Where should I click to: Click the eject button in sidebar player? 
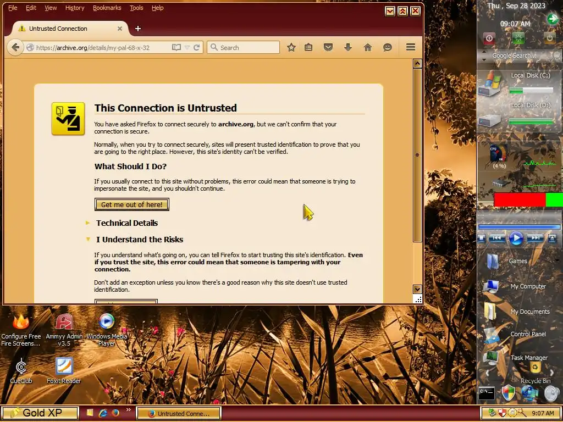pos(552,238)
